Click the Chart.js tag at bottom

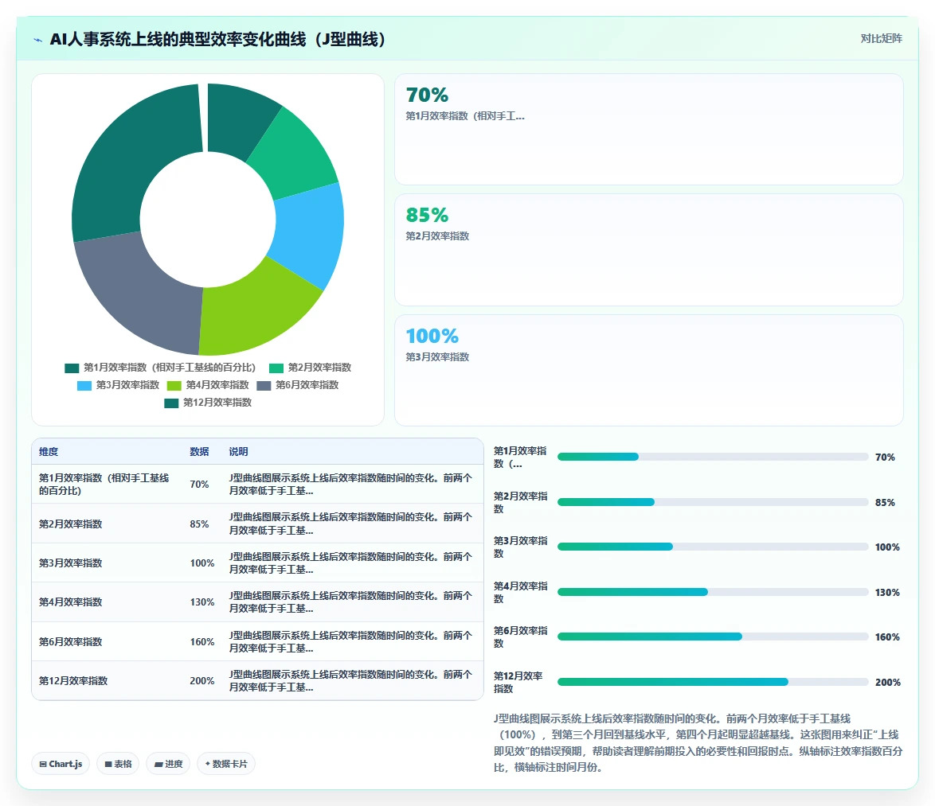click(x=61, y=764)
